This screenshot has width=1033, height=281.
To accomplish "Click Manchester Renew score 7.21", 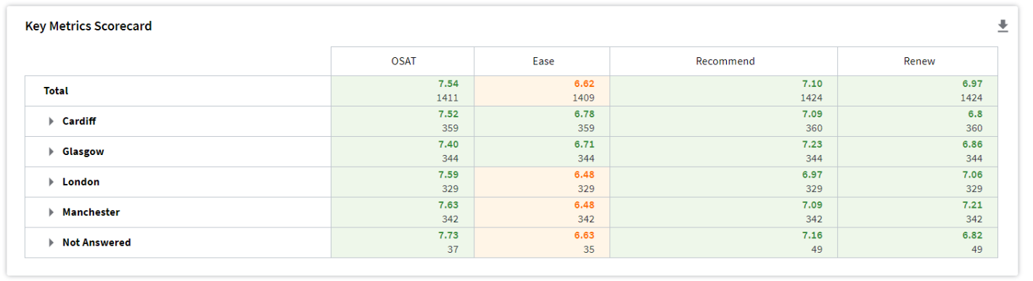I will point(972,206).
